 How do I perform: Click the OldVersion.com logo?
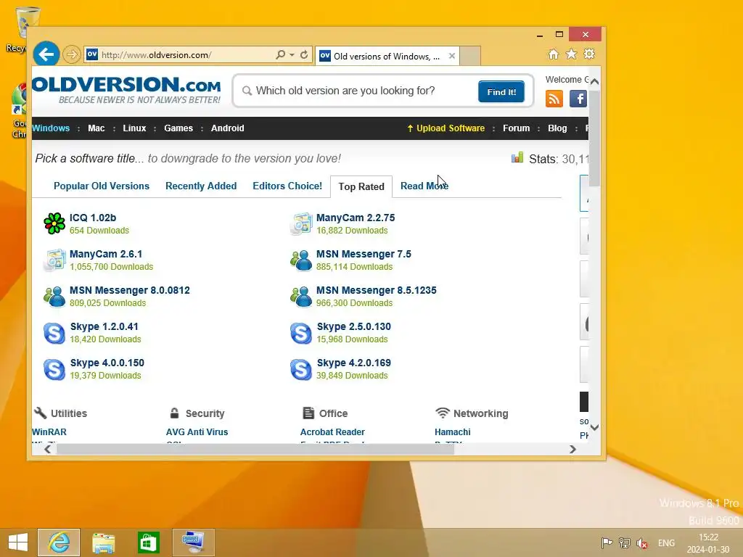(126, 90)
